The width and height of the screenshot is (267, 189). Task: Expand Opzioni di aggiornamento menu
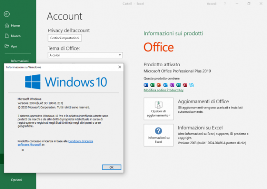(x=158, y=109)
